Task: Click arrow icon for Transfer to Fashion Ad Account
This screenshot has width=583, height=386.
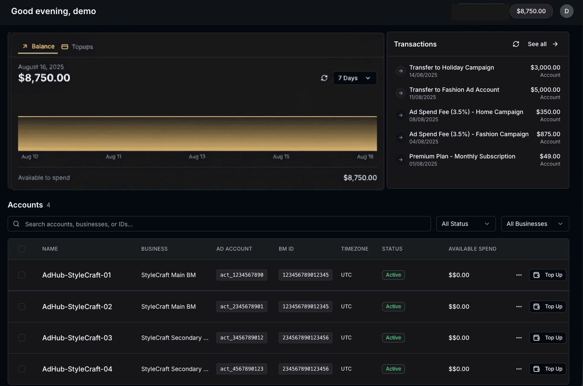Action: coord(400,93)
